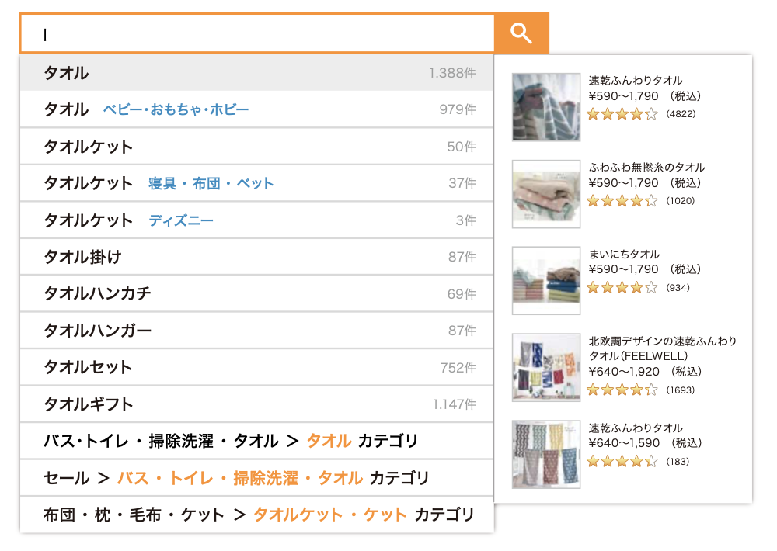
Task: Click the 979件 result count
Action: pyautogui.click(x=458, y=109)
